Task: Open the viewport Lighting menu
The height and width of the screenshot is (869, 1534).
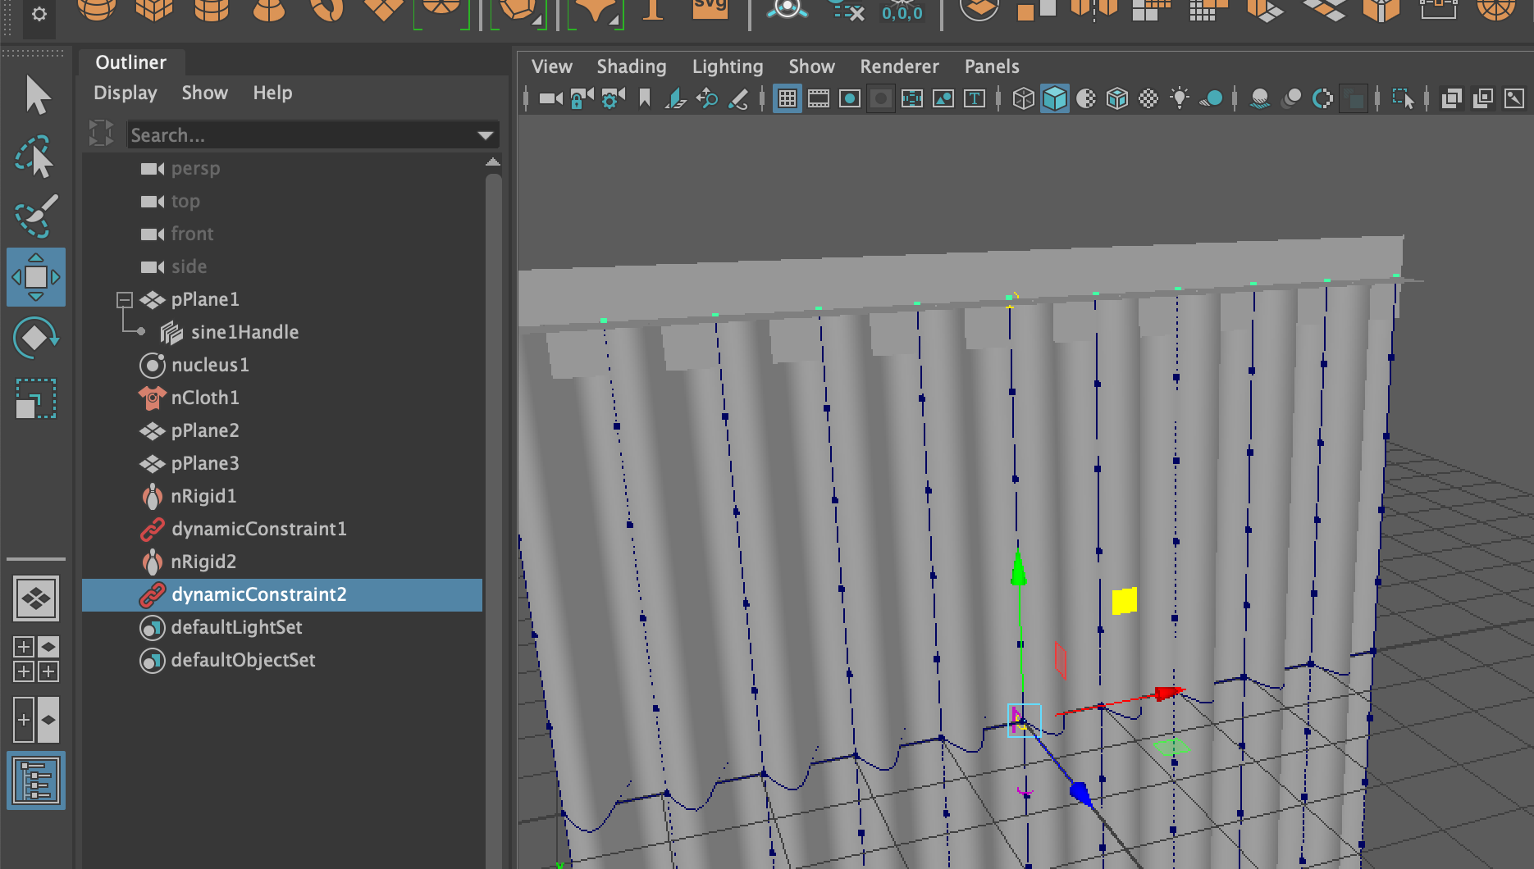Action: (728, 67)
